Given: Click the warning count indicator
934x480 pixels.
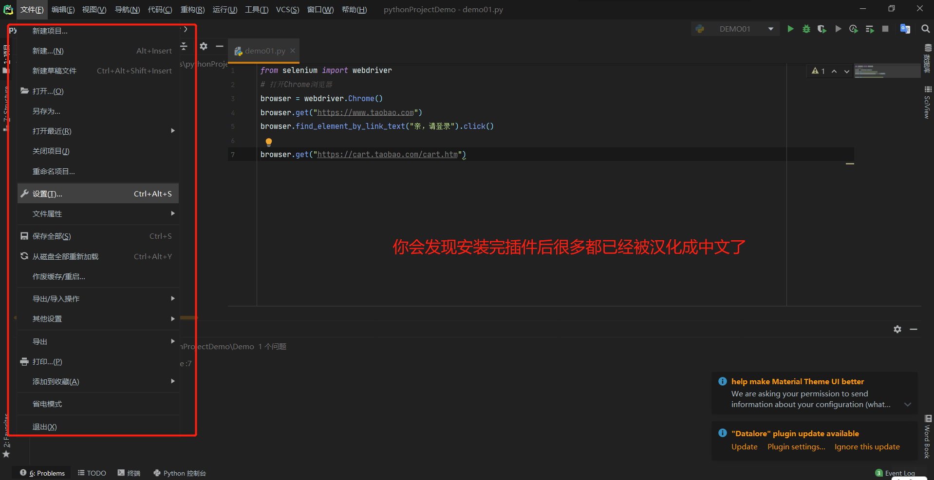Looking at the screenshot, I should point(818,71).
